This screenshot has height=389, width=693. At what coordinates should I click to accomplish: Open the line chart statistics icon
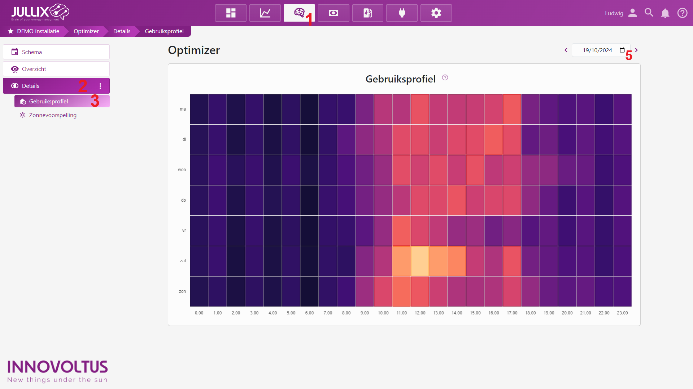(265, 13)
